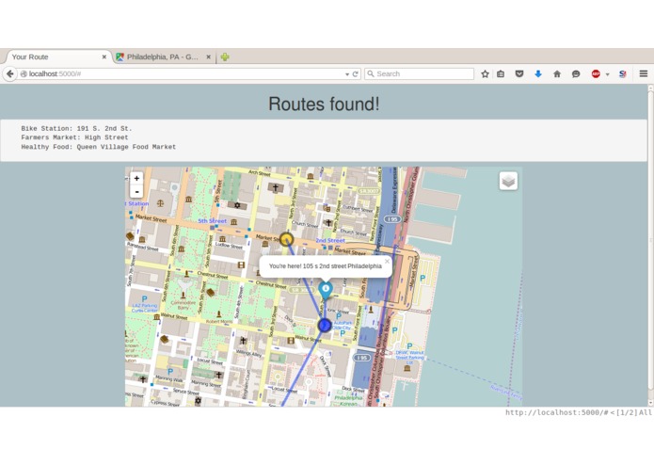This screenshot has width=654, height=465.
Task: Click the Farmers Market: High Street line
Action: pos(74,137)
